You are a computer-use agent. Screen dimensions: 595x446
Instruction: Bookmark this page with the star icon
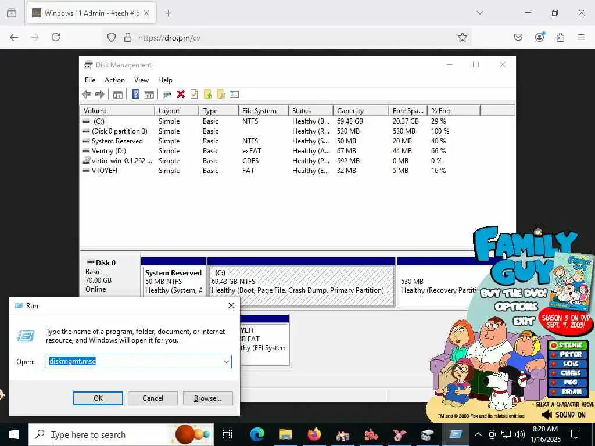[462, 37]
